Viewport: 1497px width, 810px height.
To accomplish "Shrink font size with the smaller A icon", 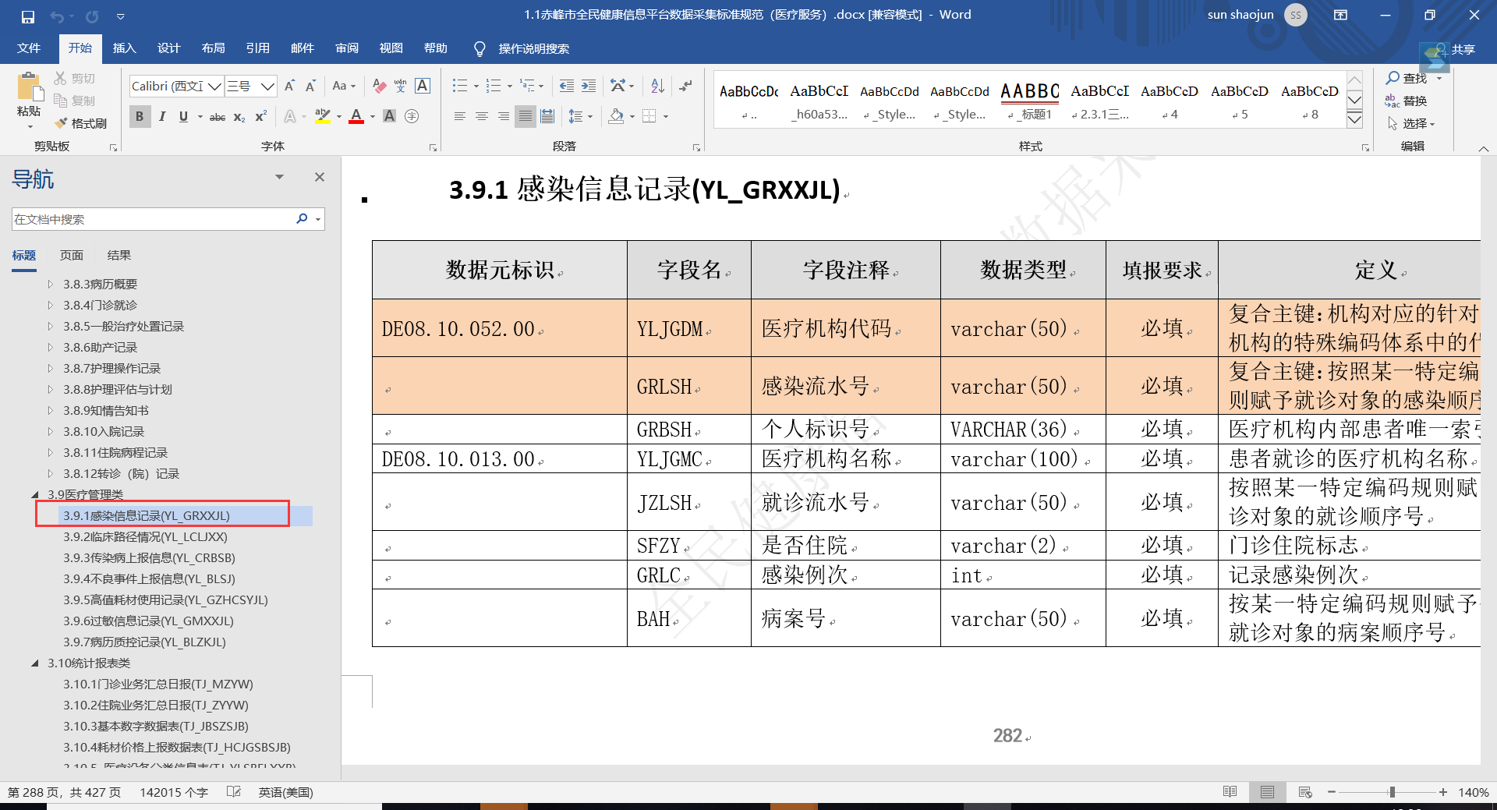I will (x=310, y=86).
